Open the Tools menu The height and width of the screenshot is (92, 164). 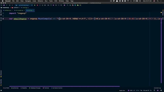click(x=51, y=1)
